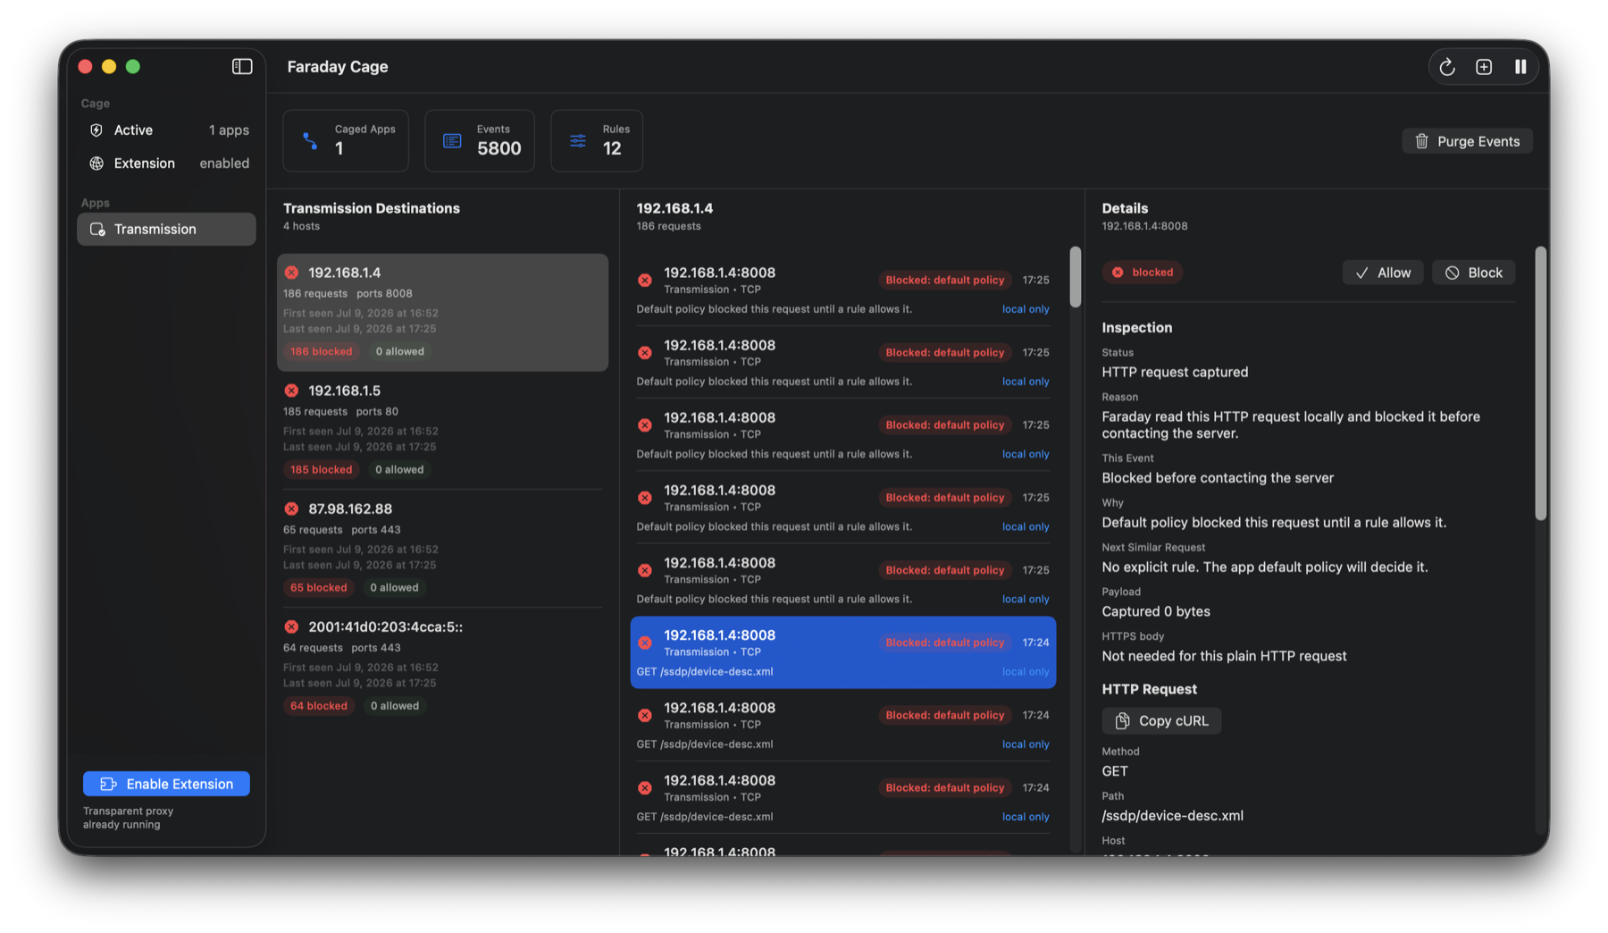Click blocked icon beside 192.168.1.4 host
This screenshot has height=933, width=1608.
coord(291,273)
